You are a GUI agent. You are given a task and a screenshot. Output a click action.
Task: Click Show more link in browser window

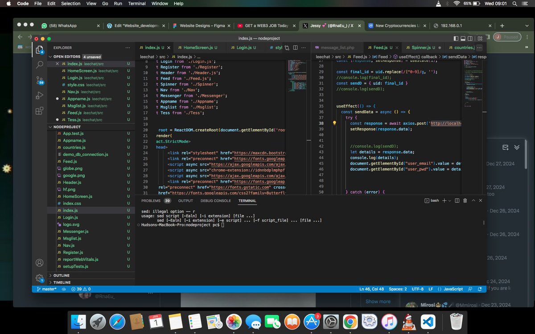pos(378,301)
